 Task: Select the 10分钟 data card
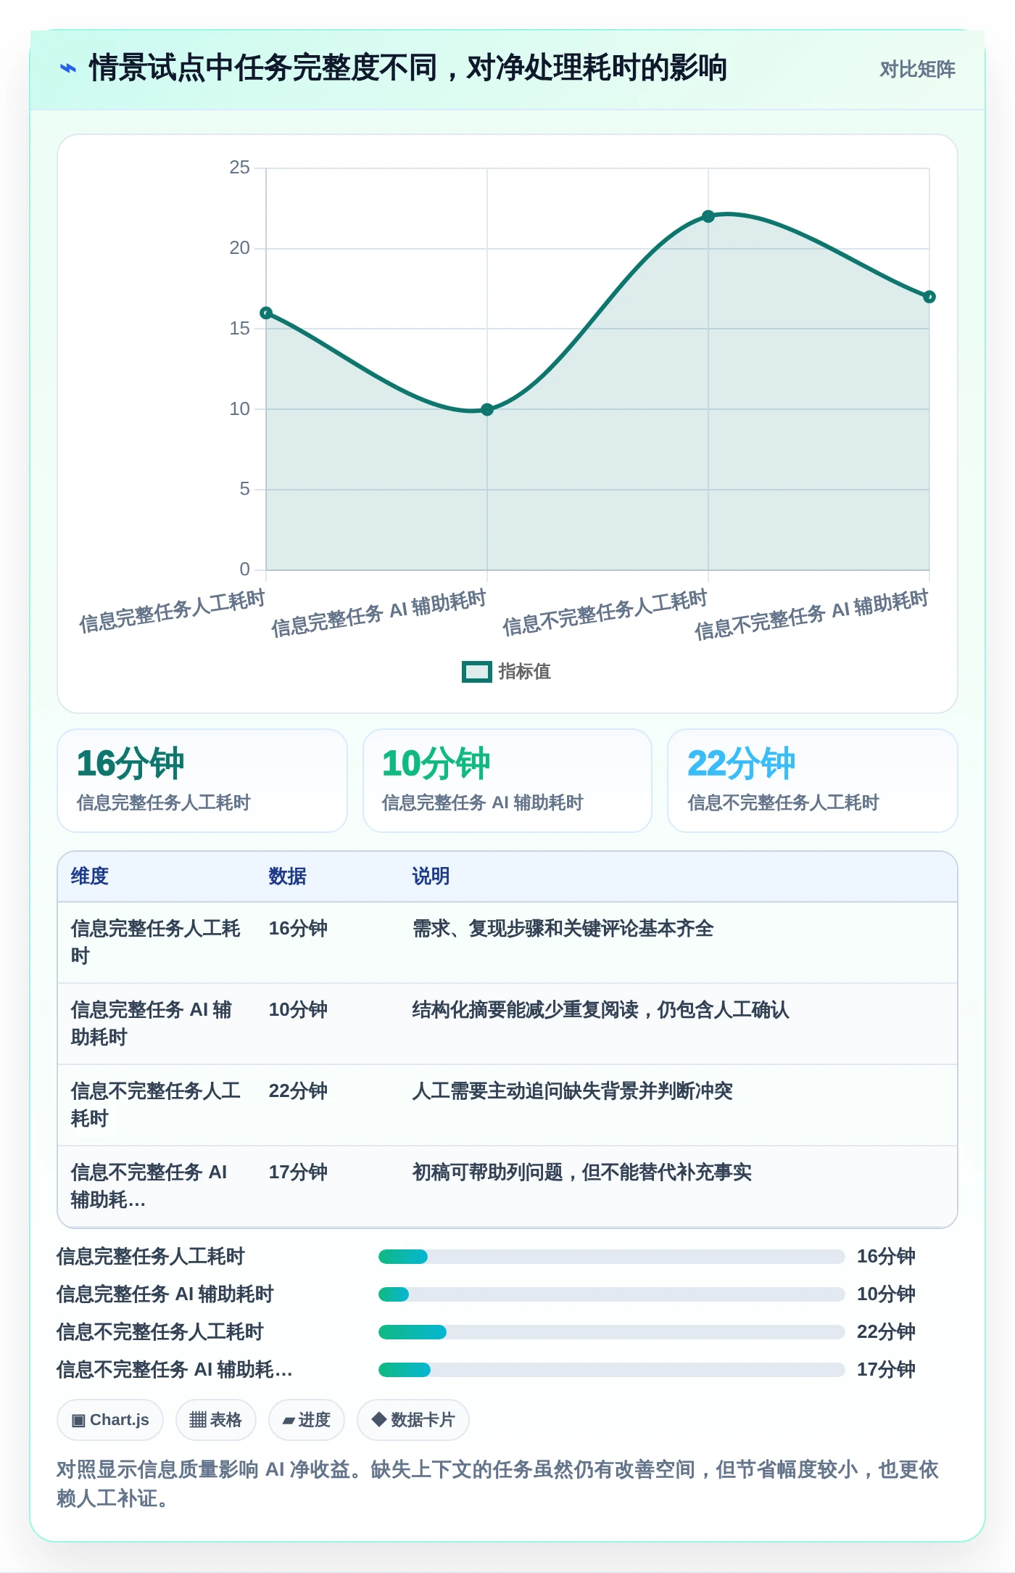pyautogui.click(x=507, y=781)
